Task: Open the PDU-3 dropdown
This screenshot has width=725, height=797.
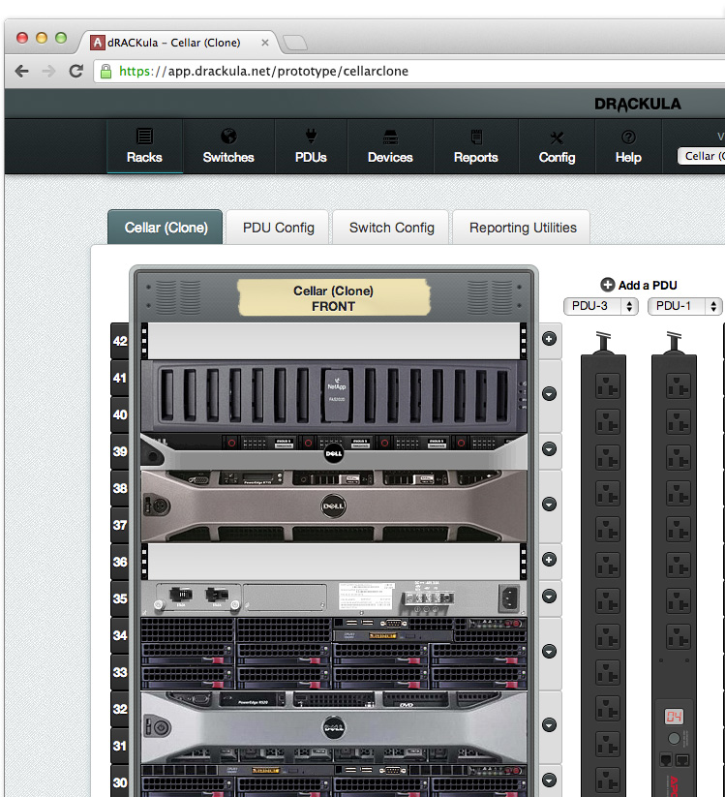Action: 600,306
